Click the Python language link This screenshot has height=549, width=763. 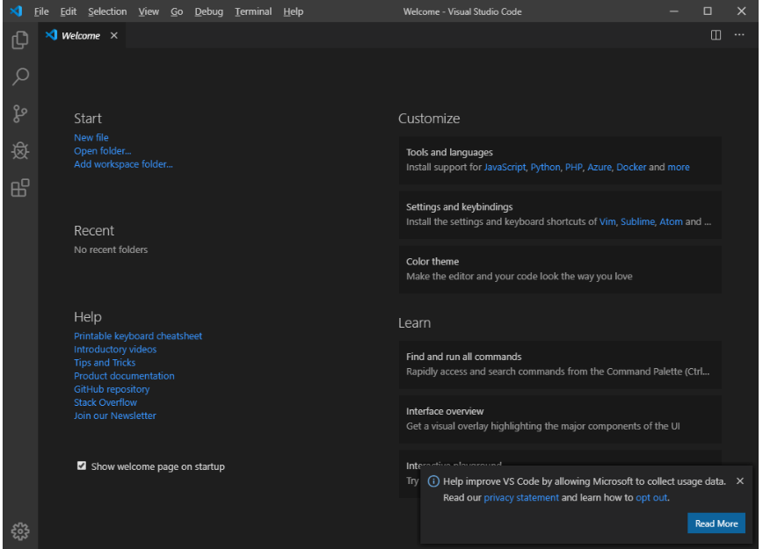click(x=545, y=167)
